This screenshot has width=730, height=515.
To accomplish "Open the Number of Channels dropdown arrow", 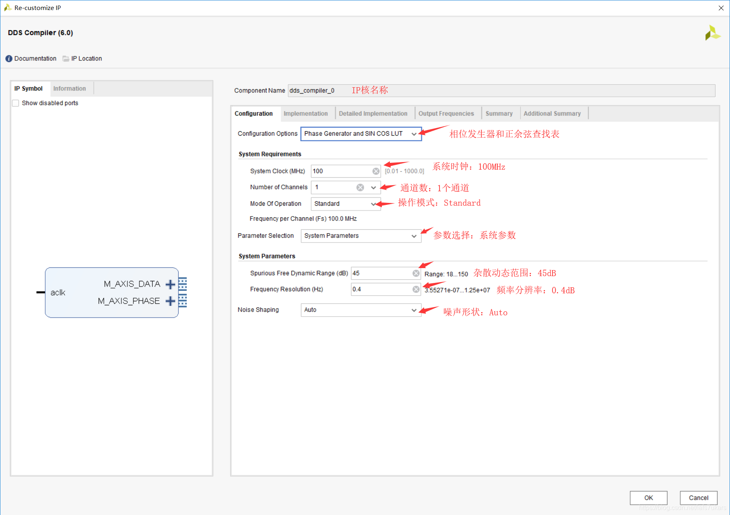I will tap(373, 187).
